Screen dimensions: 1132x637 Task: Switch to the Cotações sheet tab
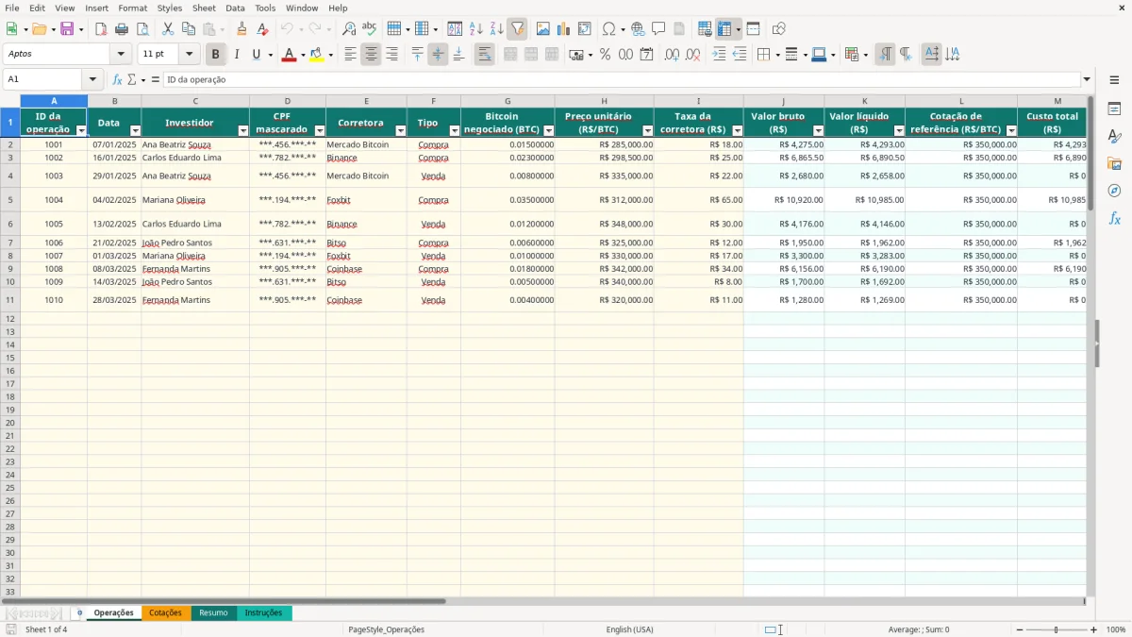tap(165, 613)
